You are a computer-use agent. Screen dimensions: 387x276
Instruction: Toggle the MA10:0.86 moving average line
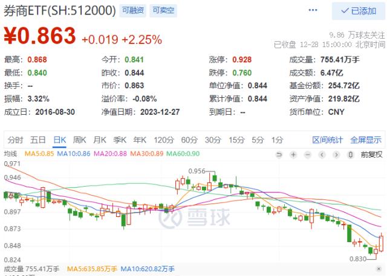(x=74, y=154)
